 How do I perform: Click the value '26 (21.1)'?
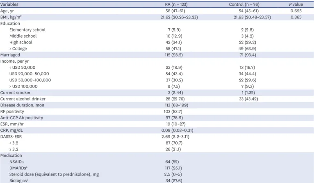point(173,149)
